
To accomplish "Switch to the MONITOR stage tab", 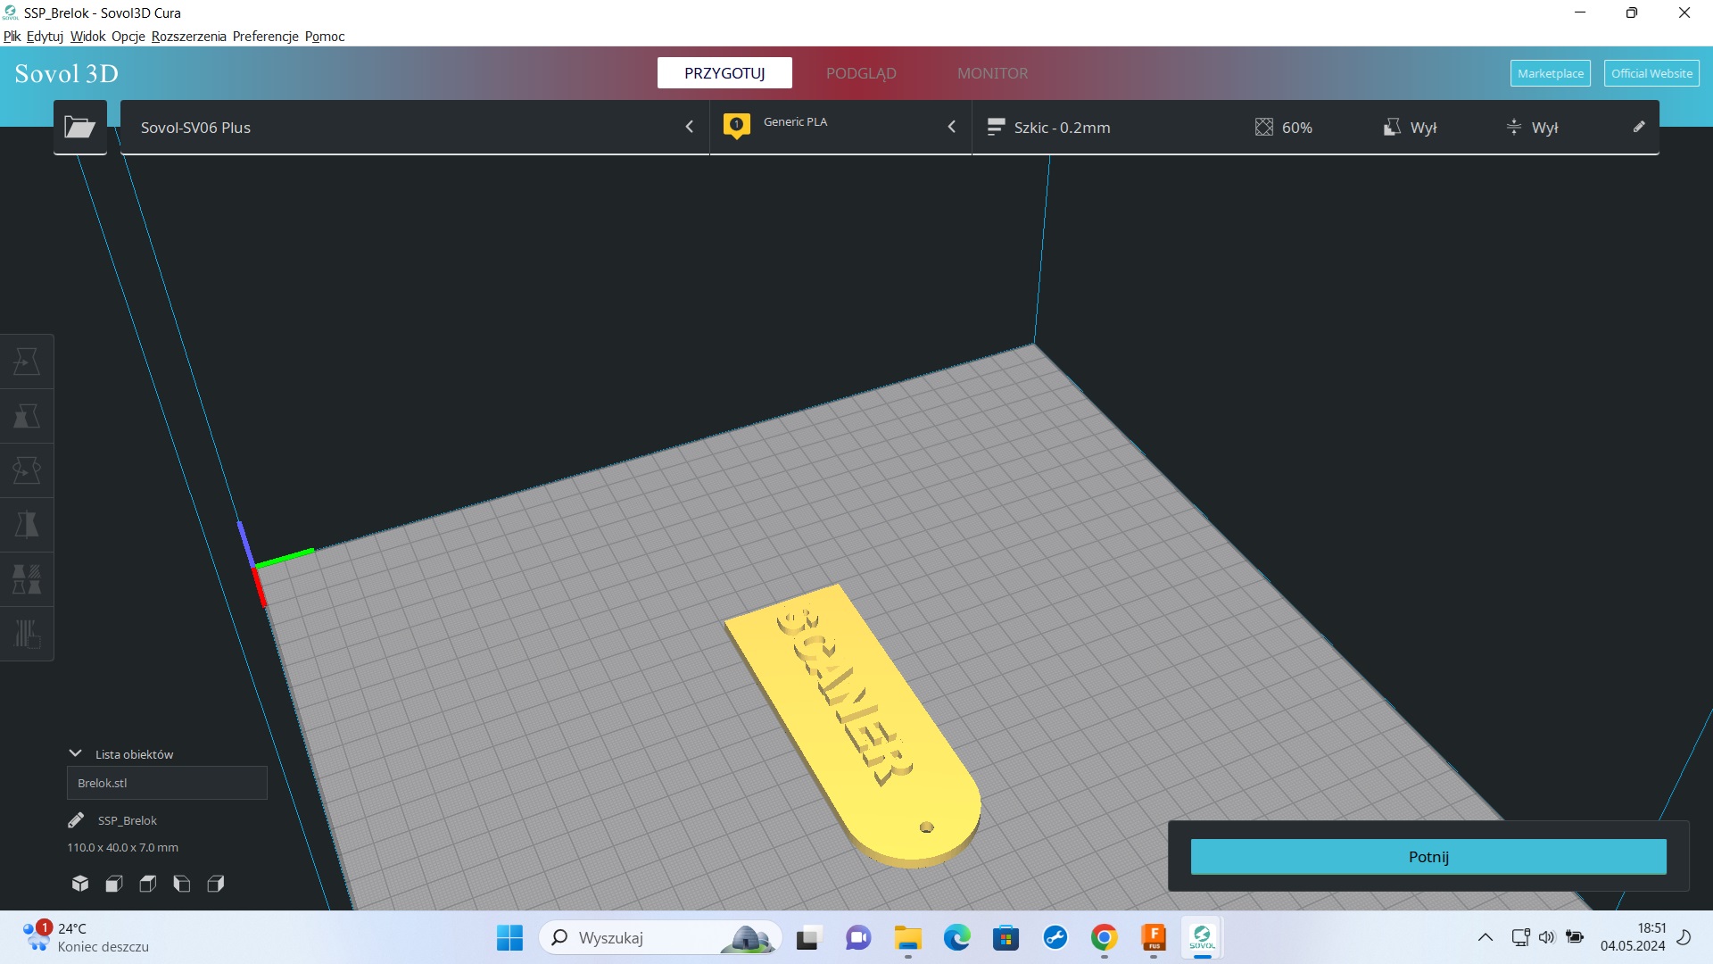I will point(992,73).
